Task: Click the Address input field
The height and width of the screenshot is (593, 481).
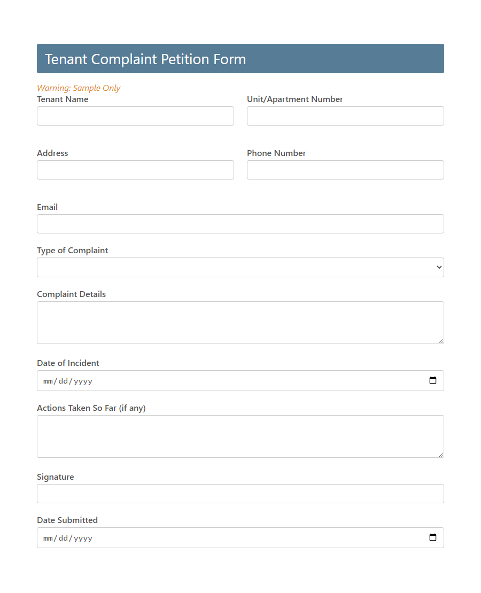Action: (135, 170)
